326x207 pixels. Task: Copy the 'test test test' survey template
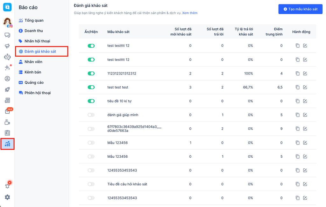[x=297, y=87]
